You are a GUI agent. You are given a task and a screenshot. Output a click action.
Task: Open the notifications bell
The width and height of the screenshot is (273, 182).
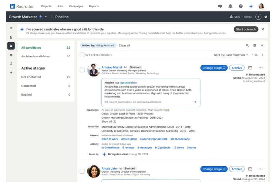[230, 6]
